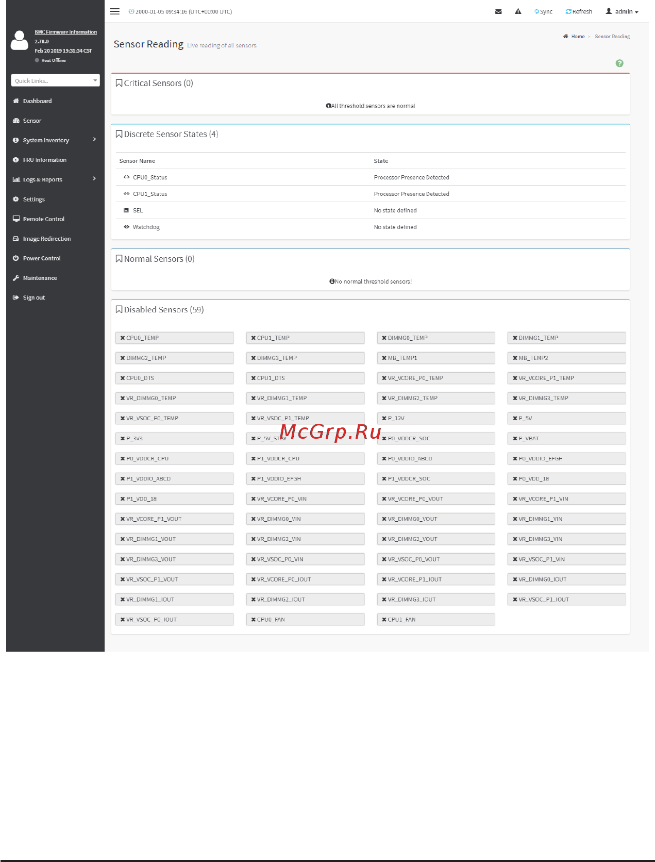Select the VR_VCORE_P0_VIN disabled sensor

(x=305, y=499)
